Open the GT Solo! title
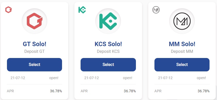Viewport: 217px width, 100px height. (x=34, y=44)
